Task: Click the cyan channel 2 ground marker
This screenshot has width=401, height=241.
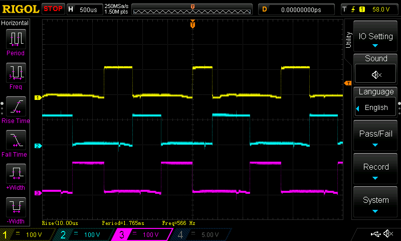Action: click(38, 146)
